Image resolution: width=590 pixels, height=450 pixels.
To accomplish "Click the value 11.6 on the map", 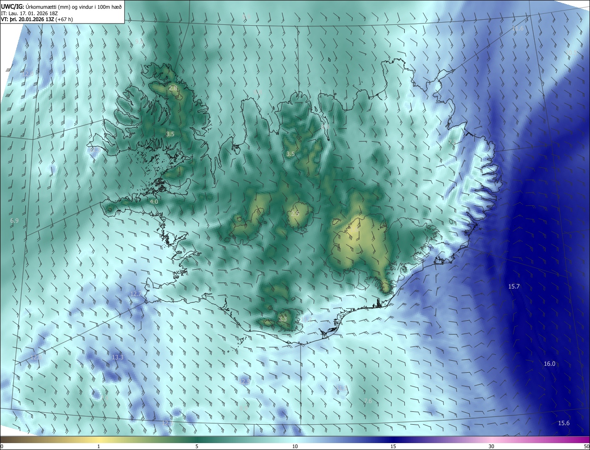I will click(518, 29).
